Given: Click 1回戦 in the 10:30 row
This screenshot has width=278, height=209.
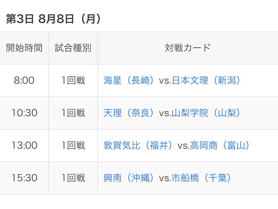Looking at the screenshot, I should point(73,113).
